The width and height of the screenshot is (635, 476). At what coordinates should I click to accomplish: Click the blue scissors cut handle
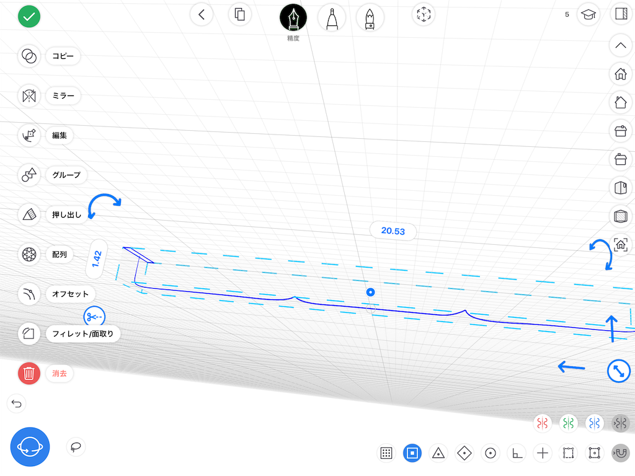coord(94,317)
